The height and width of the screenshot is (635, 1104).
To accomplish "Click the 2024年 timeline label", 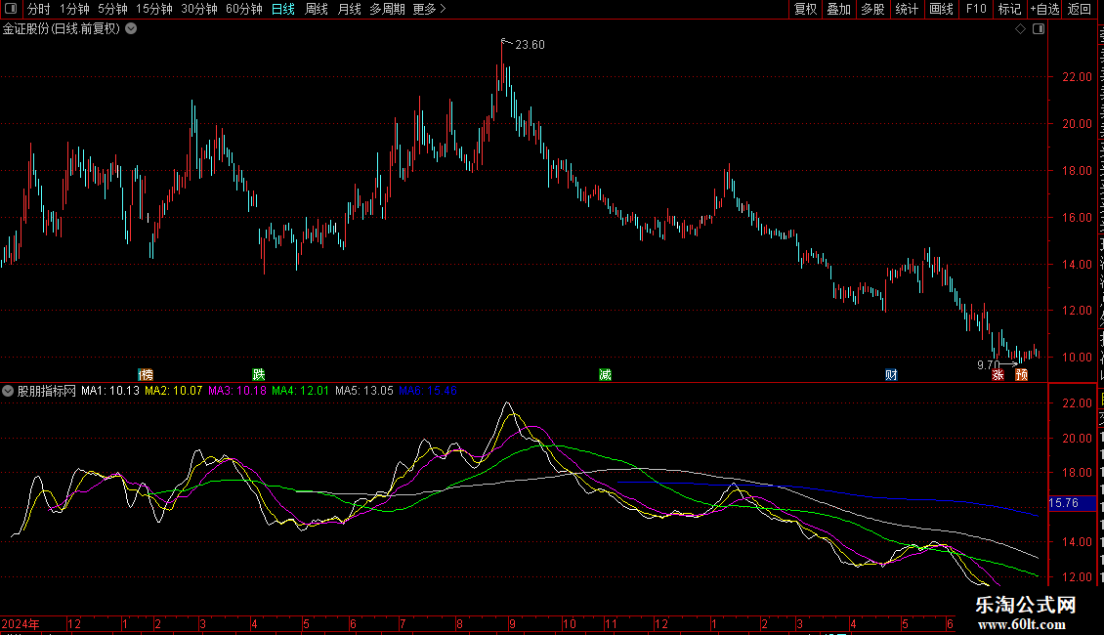I will coord(21,624).
